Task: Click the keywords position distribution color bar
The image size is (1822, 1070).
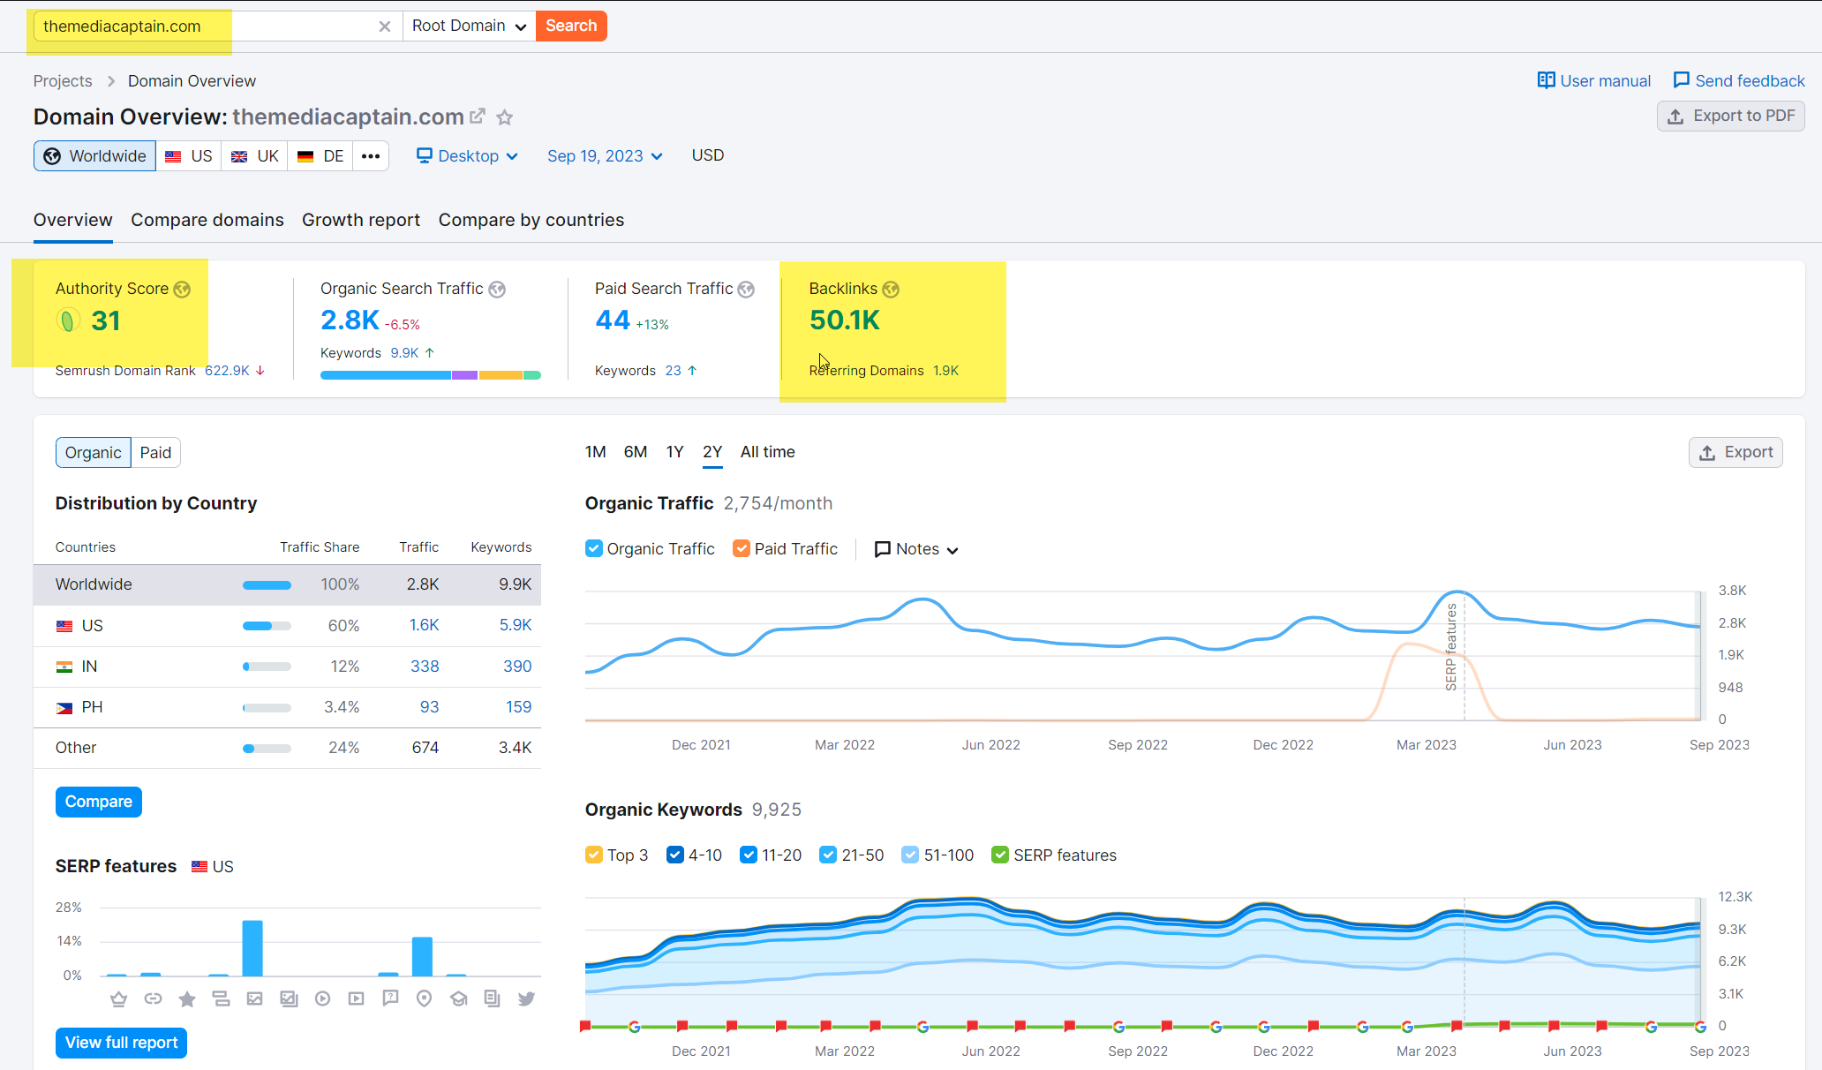Action: (x=431, y=375)
